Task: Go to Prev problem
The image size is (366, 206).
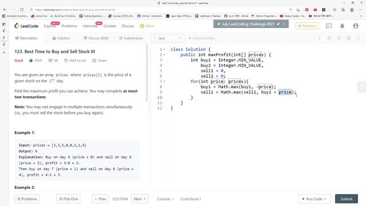Action: click(x=100, y=199)
